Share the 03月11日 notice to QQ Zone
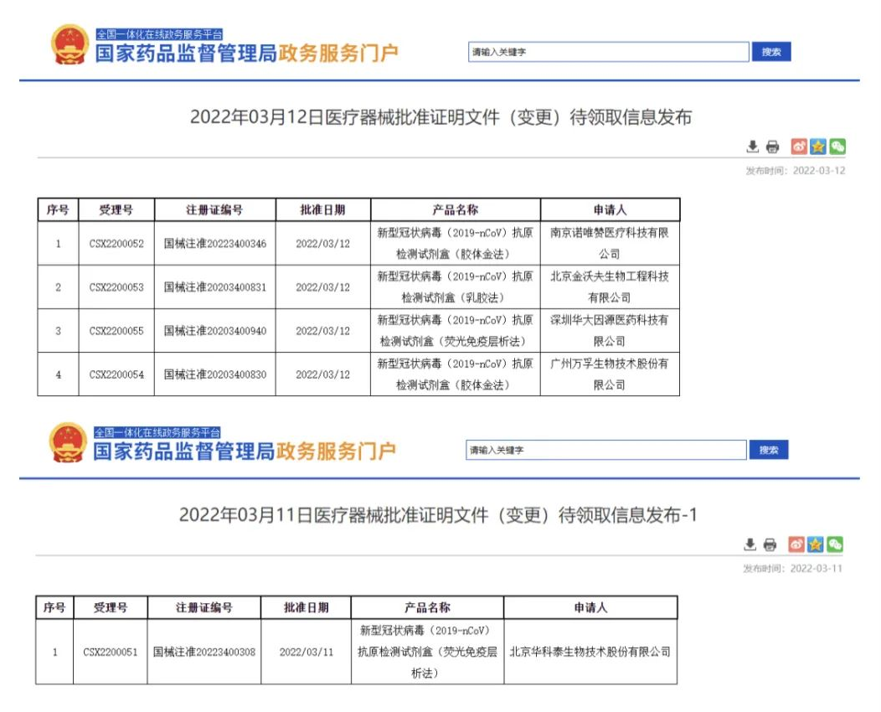This screenshot has width=881, height=712. pos(815,544)
